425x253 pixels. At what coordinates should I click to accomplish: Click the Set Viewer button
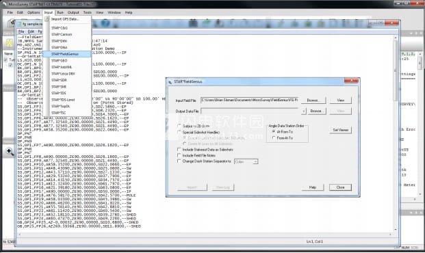pos(340,130)
